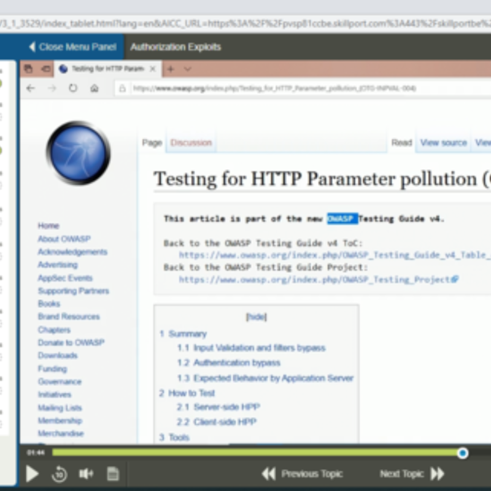Open OWASP_Testing_Project URL link
491x491 pixels.
point(319,279)
